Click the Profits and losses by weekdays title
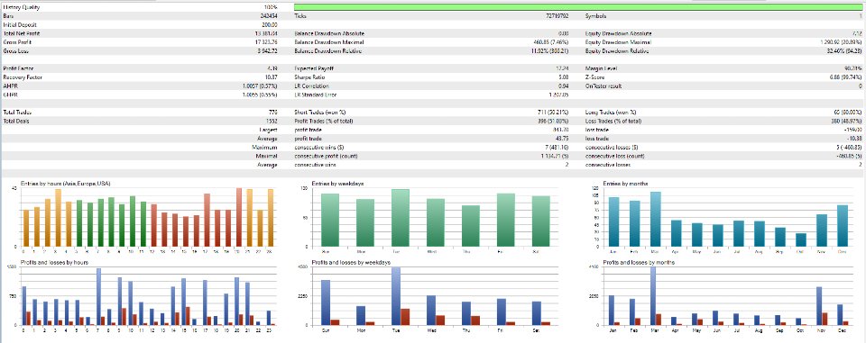This screenshot has width=866, height=343. (350, 263)
